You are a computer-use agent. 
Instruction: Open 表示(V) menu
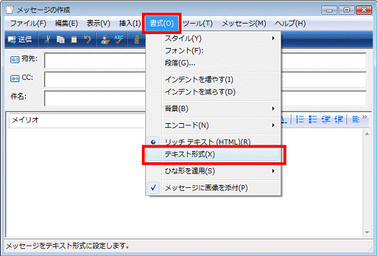(98, 24)
